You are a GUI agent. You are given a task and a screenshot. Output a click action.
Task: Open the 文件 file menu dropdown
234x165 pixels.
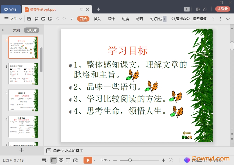[x=13, y=19]
